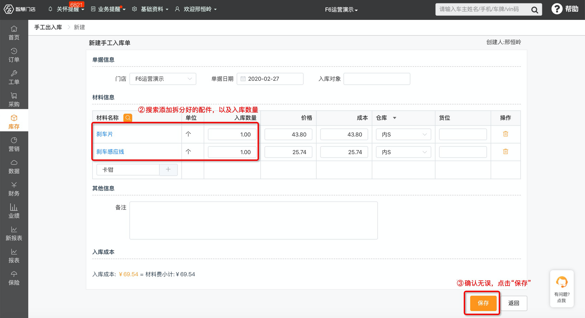Image resolution: width=585 pixels, height=318 pixels.
Task: Click 刹车感应线 成本 field 25.74
Action: [344, 152]
